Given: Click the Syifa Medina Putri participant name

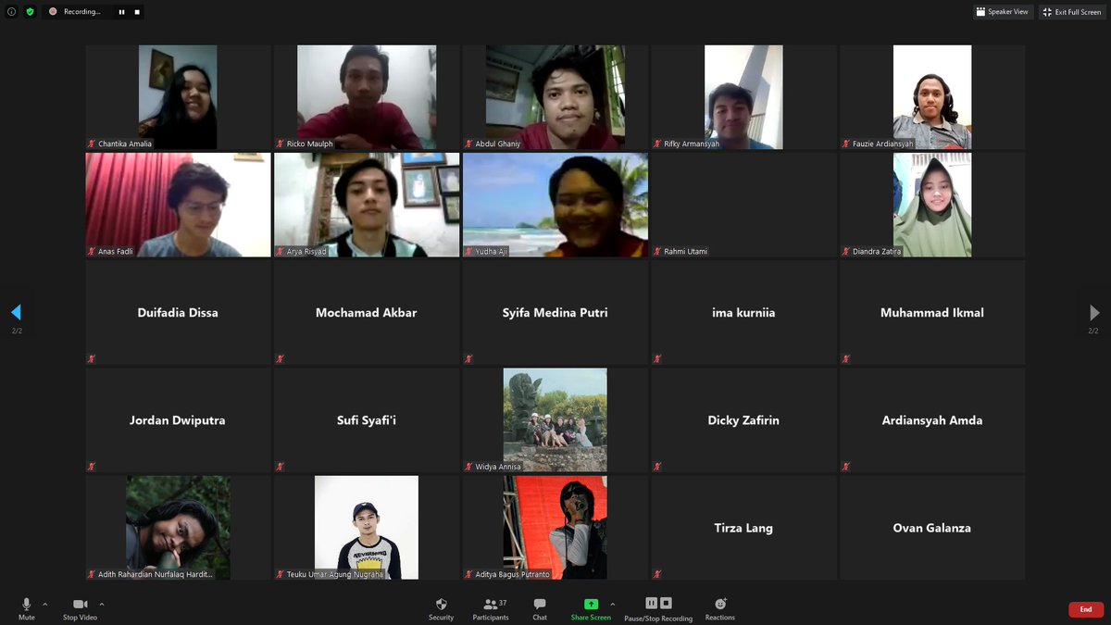Looking at the screenshot, I should click(555, 313).
